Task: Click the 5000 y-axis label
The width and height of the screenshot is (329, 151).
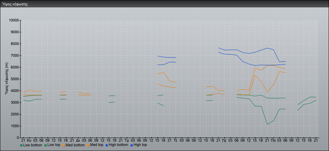Action: [x=15, y=79]
